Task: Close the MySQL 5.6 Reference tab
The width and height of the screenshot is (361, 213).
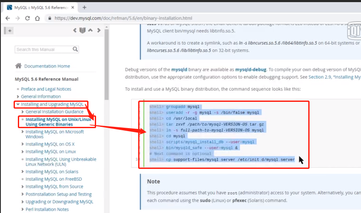Action: pos(73,7)
